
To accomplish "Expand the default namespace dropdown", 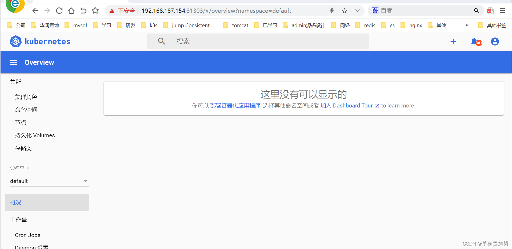I will point(50,181).
